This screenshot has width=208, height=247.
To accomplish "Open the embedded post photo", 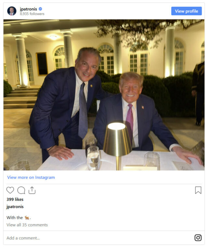I will (104, 95).
